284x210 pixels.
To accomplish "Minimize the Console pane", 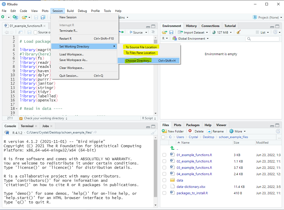I will [148, 127].
